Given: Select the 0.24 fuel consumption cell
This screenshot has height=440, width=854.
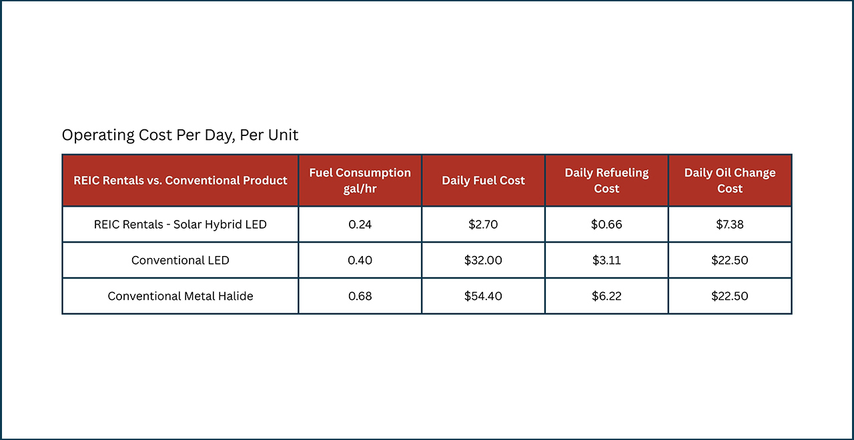Looking at the screenshot, I should [360, 225].
